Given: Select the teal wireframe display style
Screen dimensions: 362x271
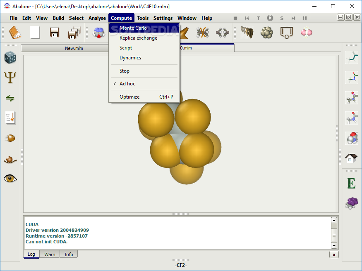Looking at the screenshot, I should pyautogui.click(x=352, y=58).
